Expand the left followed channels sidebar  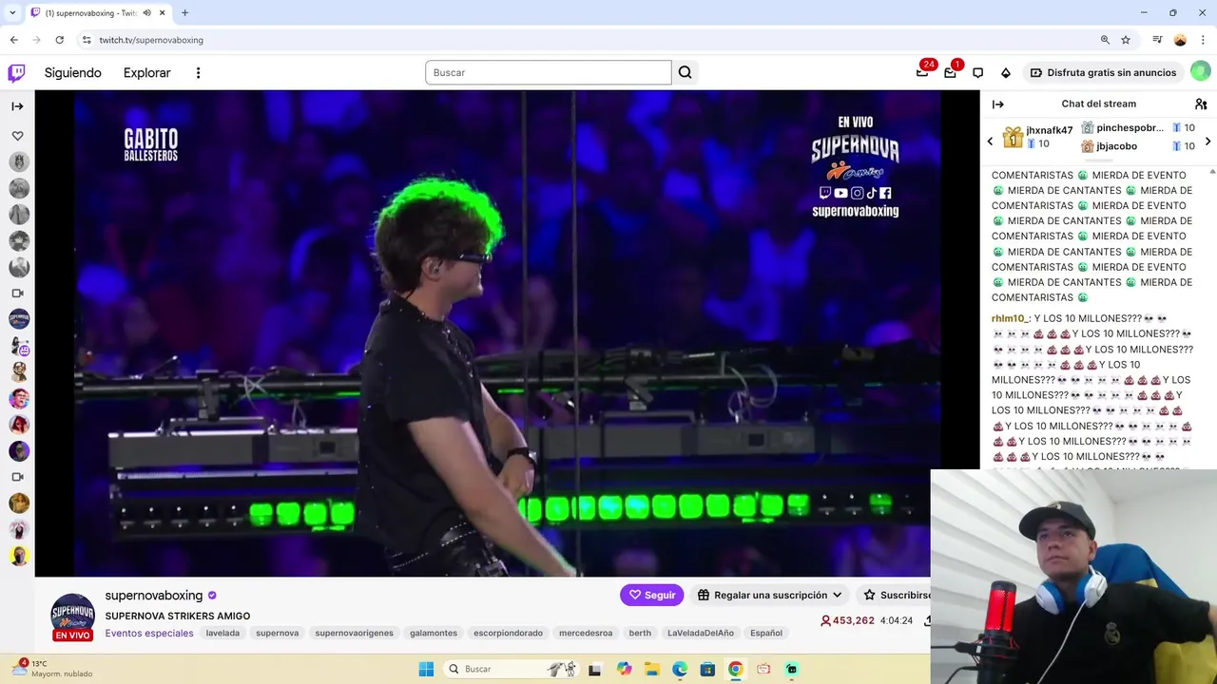(17, 106)
